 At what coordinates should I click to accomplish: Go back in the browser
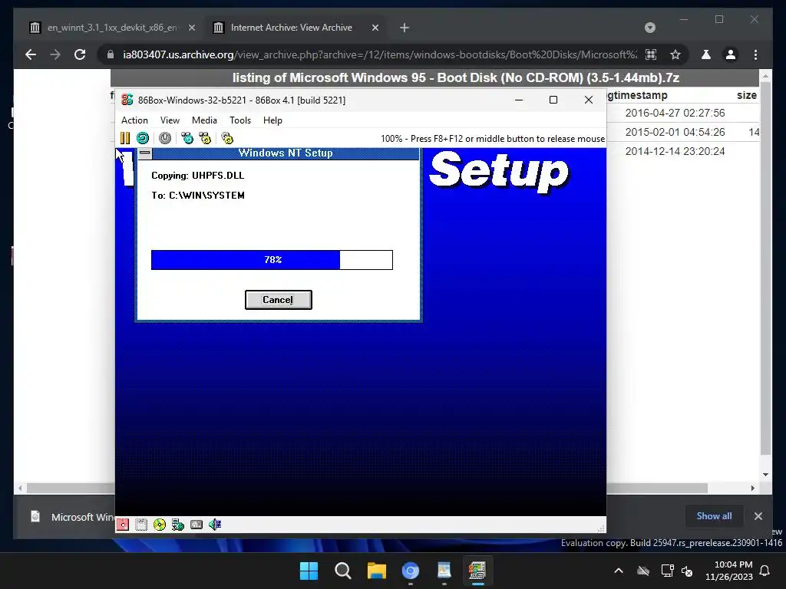click(x=31, y=54)
